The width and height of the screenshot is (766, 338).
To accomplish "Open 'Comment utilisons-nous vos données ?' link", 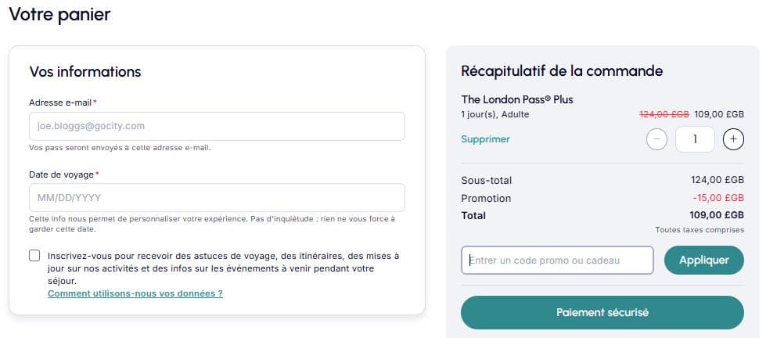I will (135, 293).
